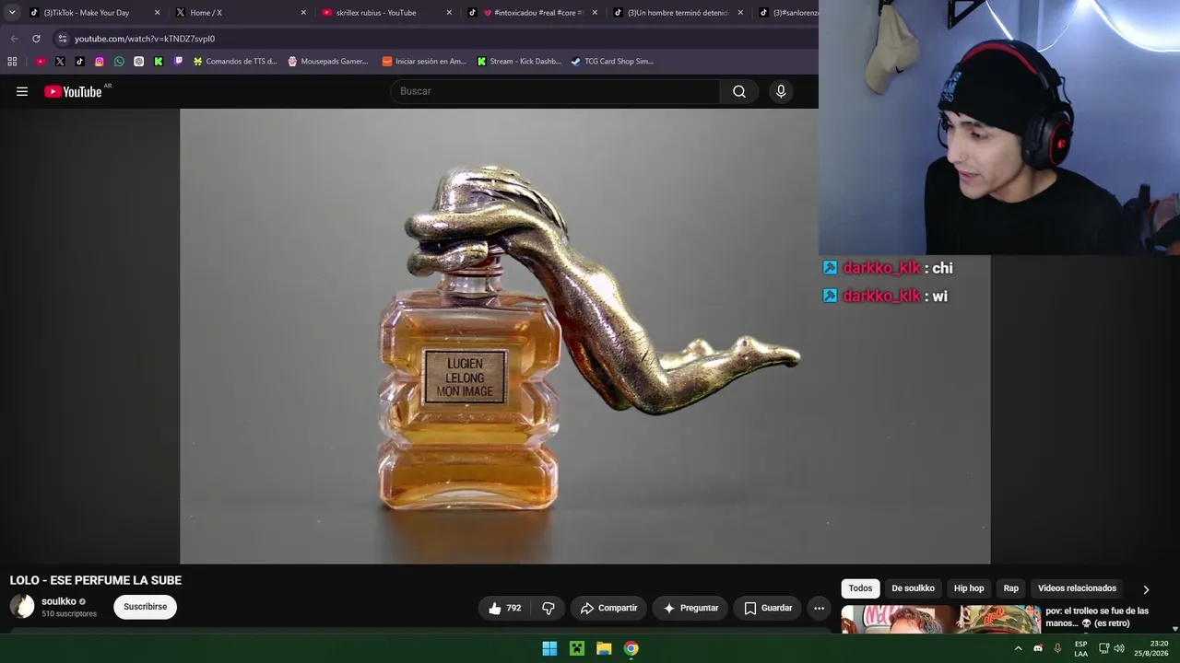Start voice search with microphone icon
The width and height of the screenshot is (1180, 663).
point(781,91)
